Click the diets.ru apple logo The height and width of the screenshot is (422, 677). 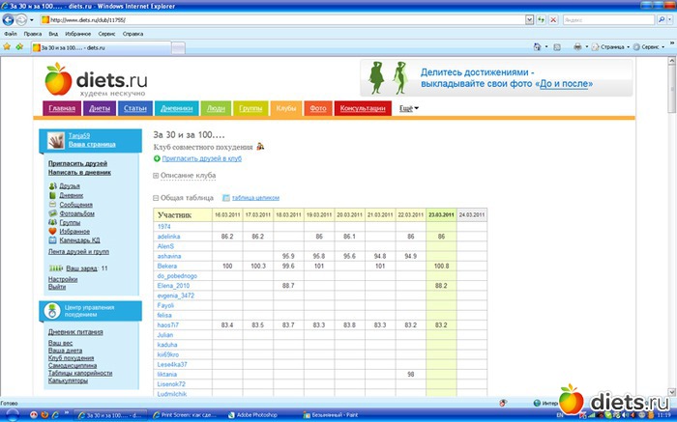[58, 76]
